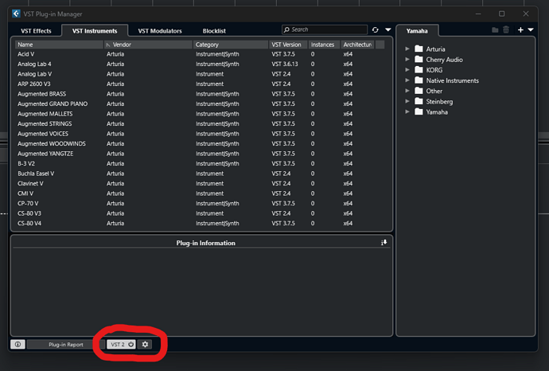Image resolution: width=549 pixels, height=371 pixels.
Task: Expand the Native Instruments folder
Action: [407, 80]
